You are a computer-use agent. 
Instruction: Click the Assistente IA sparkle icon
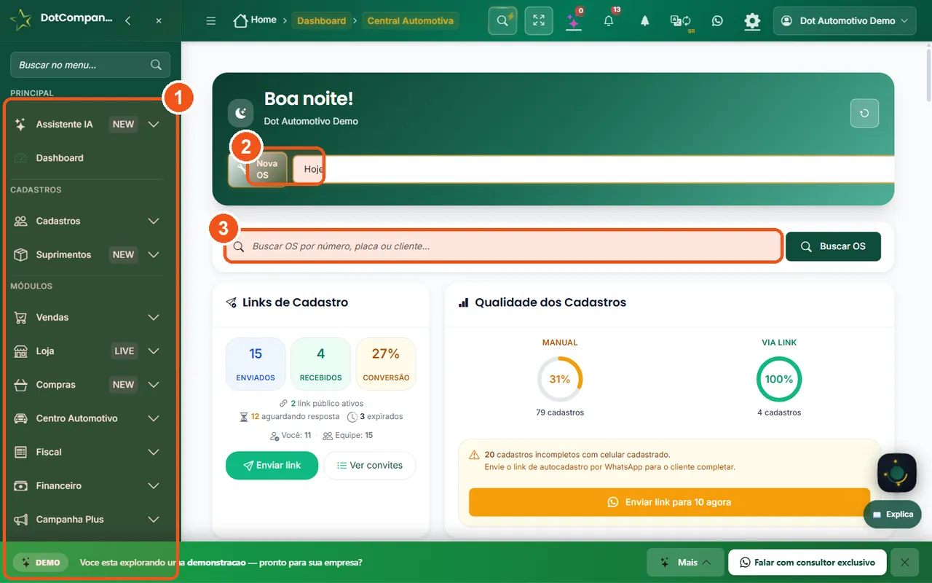pos(21,125)
